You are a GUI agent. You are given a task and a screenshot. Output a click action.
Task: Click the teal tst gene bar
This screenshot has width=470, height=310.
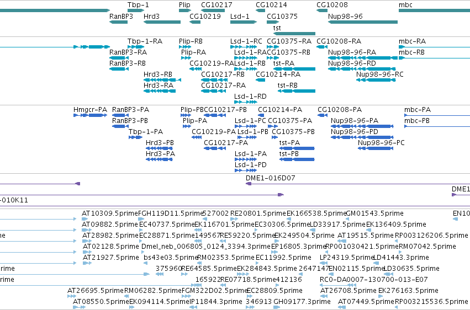(x=294, y=34)
